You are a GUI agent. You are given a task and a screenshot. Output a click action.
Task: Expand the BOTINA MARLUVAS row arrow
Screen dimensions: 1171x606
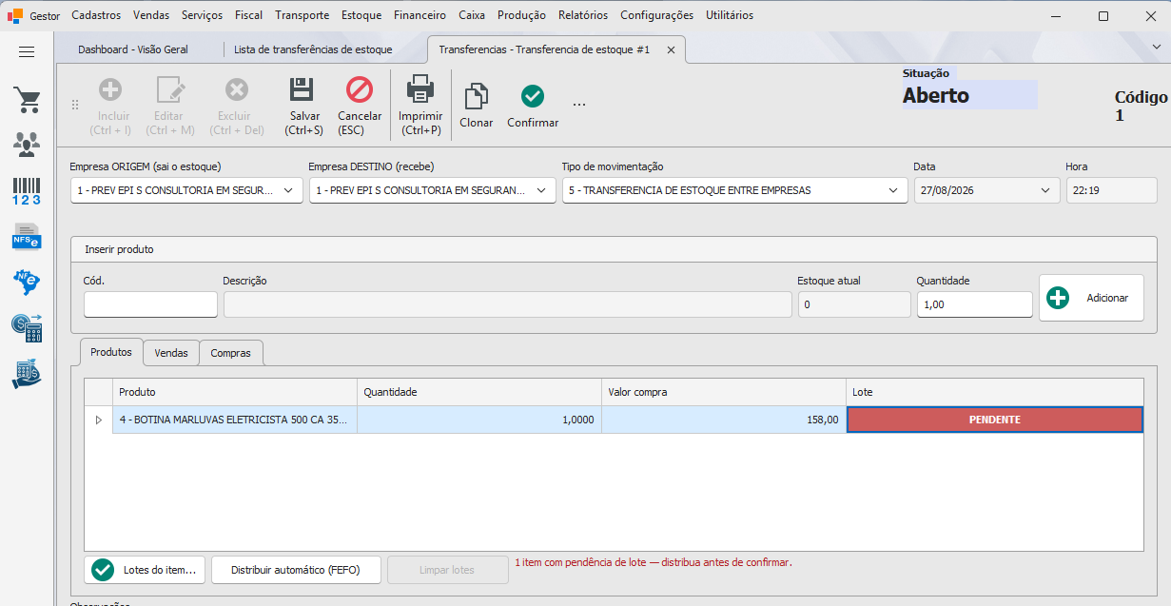99,420
